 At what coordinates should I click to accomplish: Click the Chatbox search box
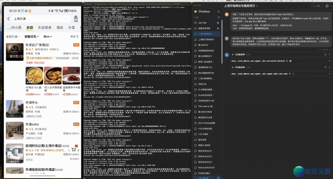click(x=317, y=6)
